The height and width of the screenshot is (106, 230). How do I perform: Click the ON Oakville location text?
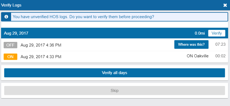198,56
